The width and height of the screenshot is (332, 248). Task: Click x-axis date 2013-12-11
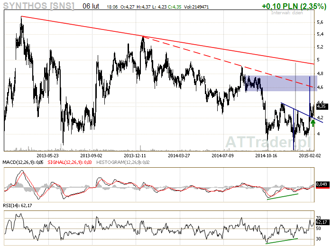point(135,156)
